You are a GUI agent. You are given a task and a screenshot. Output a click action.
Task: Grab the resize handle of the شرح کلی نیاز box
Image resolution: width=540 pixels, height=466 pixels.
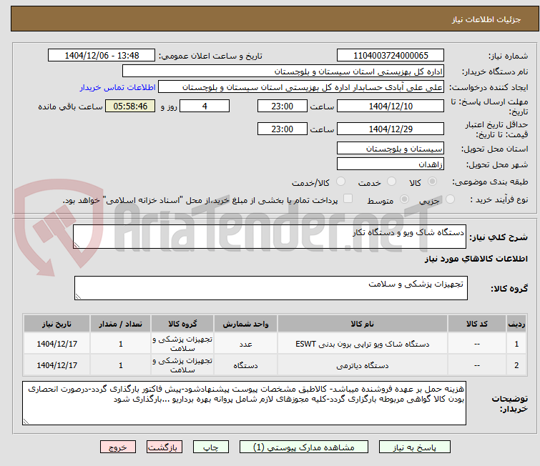point(77,245)
